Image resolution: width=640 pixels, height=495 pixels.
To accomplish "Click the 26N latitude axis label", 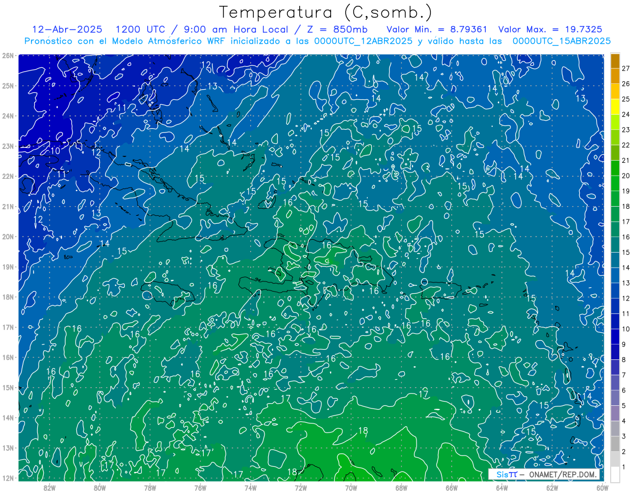I will tap(7, 56).
